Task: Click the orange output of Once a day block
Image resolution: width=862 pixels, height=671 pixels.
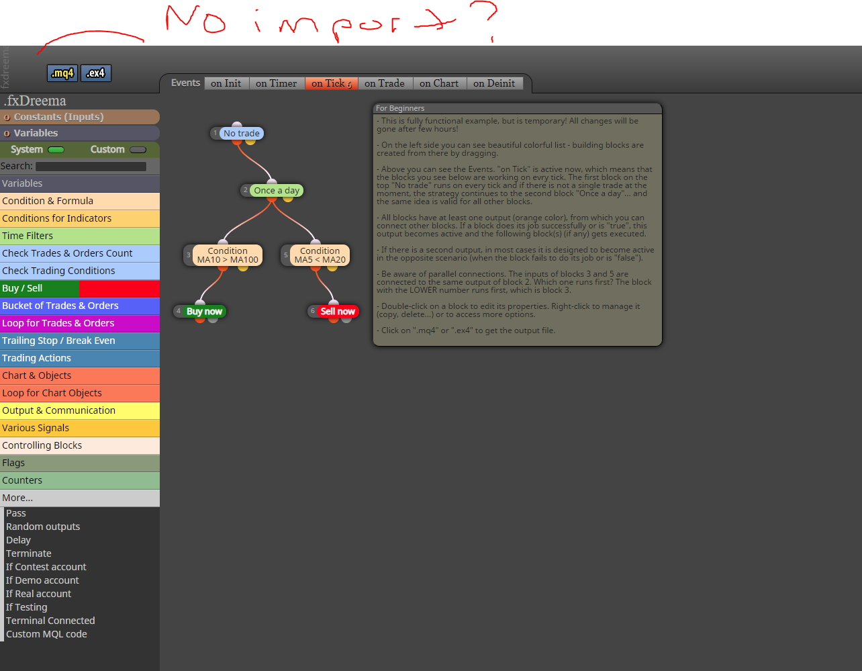Action: [272, 198]
